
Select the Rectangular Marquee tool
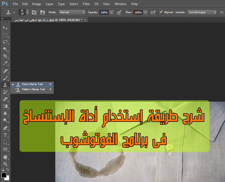pyautogui.click(x=5, y=35)
